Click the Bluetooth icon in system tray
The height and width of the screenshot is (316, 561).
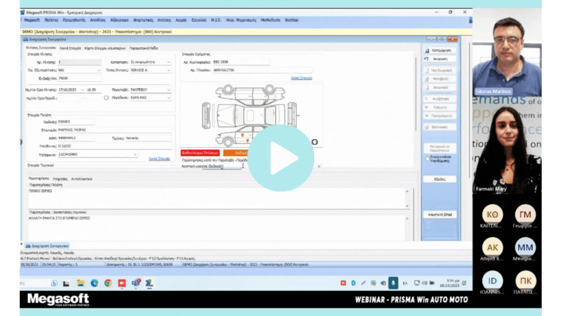coord(353,283)
